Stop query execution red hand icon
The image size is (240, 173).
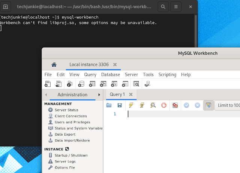(x=164, y=105)
